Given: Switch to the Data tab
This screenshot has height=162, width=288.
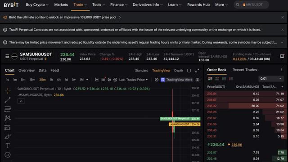Looking at the screenshot, I should pyautogui.click(x=42, y=70).
